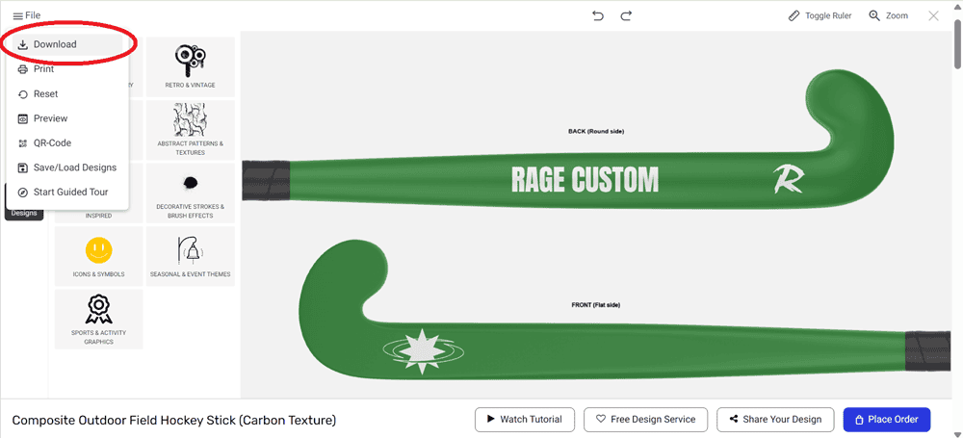This screenshot has height=438, width=963.
Task: Click the undo arrow icon
Action: point(598,15)
